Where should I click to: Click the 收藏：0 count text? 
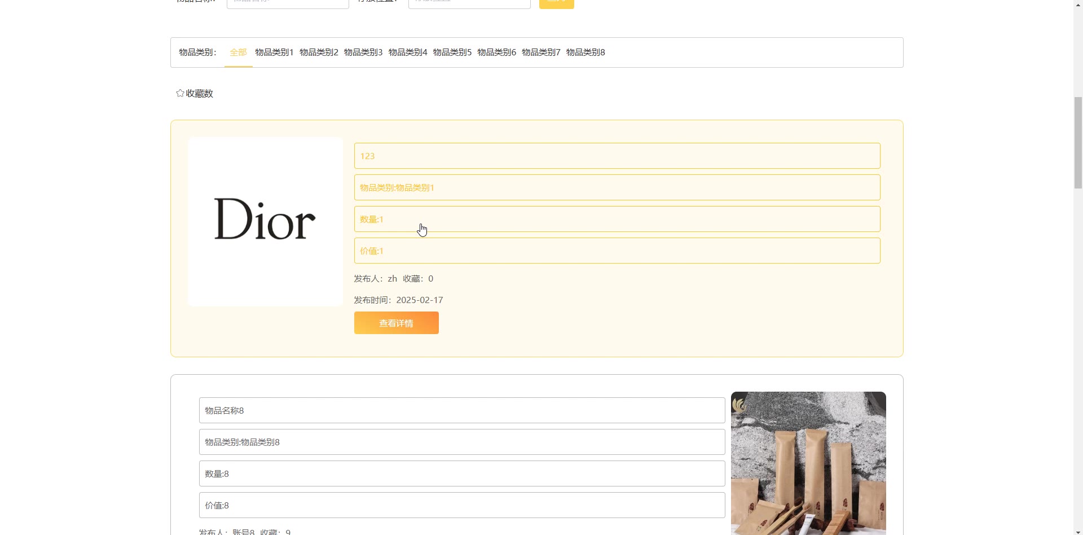coord(418,279)
